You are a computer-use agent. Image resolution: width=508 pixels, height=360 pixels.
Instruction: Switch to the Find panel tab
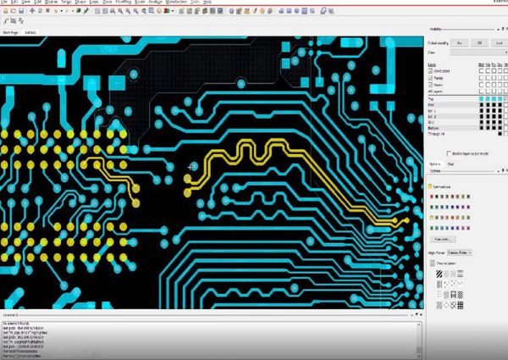[x=450, y=164]
